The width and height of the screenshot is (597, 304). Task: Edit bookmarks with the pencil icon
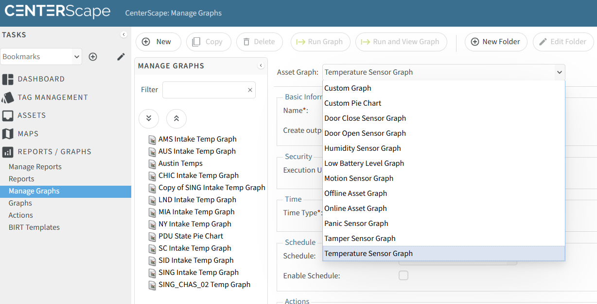click(x=121, y=57)
